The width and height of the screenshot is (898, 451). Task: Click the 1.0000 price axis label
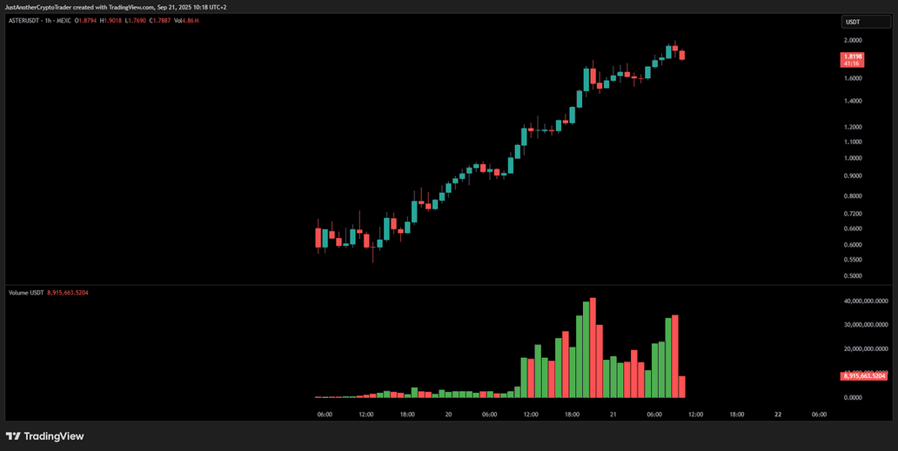tap(853, 158)
